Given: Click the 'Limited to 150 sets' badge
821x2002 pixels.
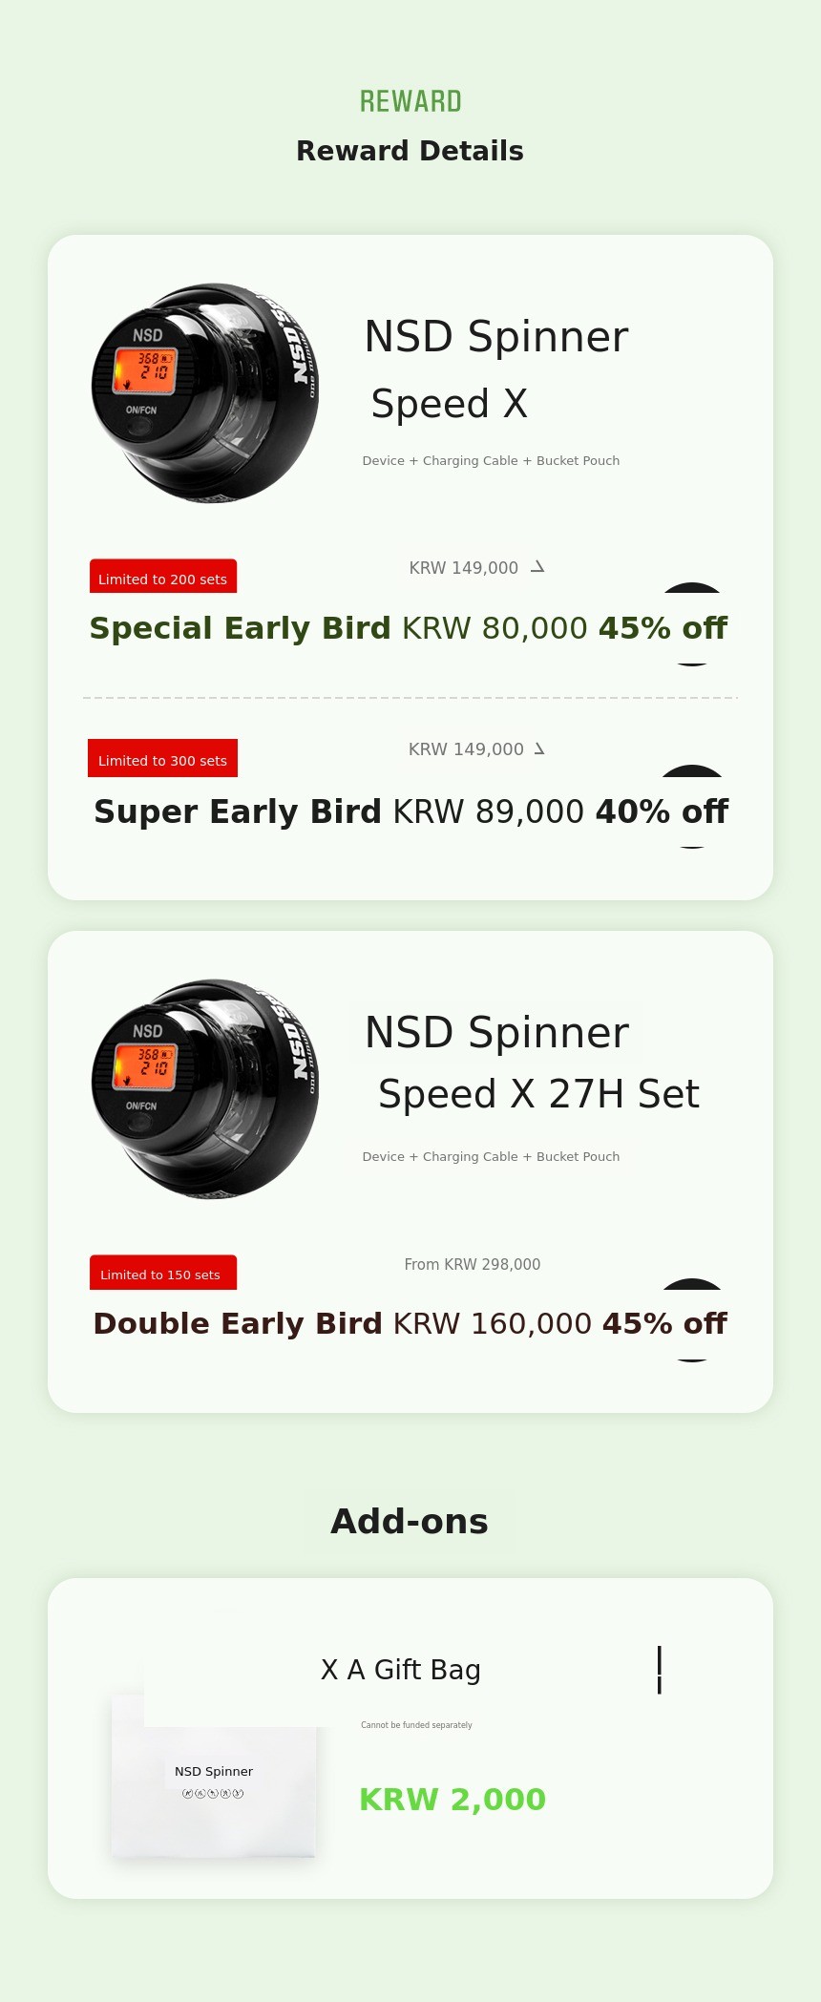Looking at the screenshot, I should pyautogui.click(x=162, y=1273).
